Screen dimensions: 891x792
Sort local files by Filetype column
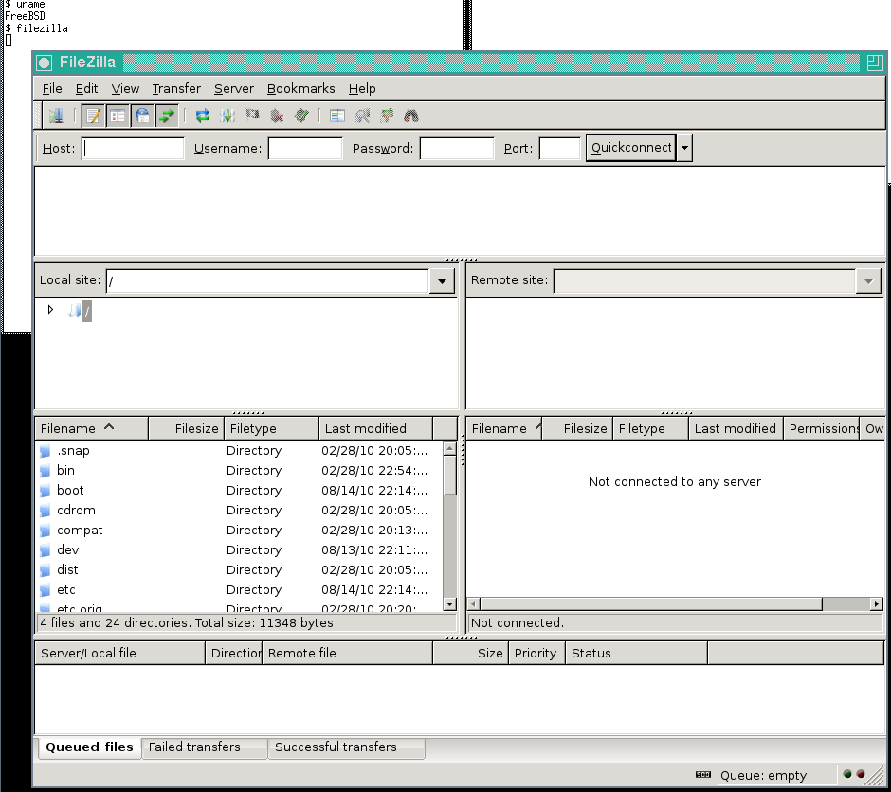tap(271, 428)
